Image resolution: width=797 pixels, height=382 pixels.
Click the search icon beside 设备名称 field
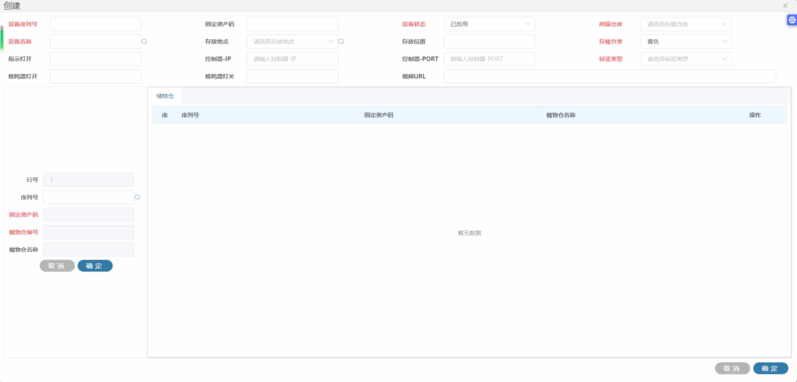tap(144, 42)
